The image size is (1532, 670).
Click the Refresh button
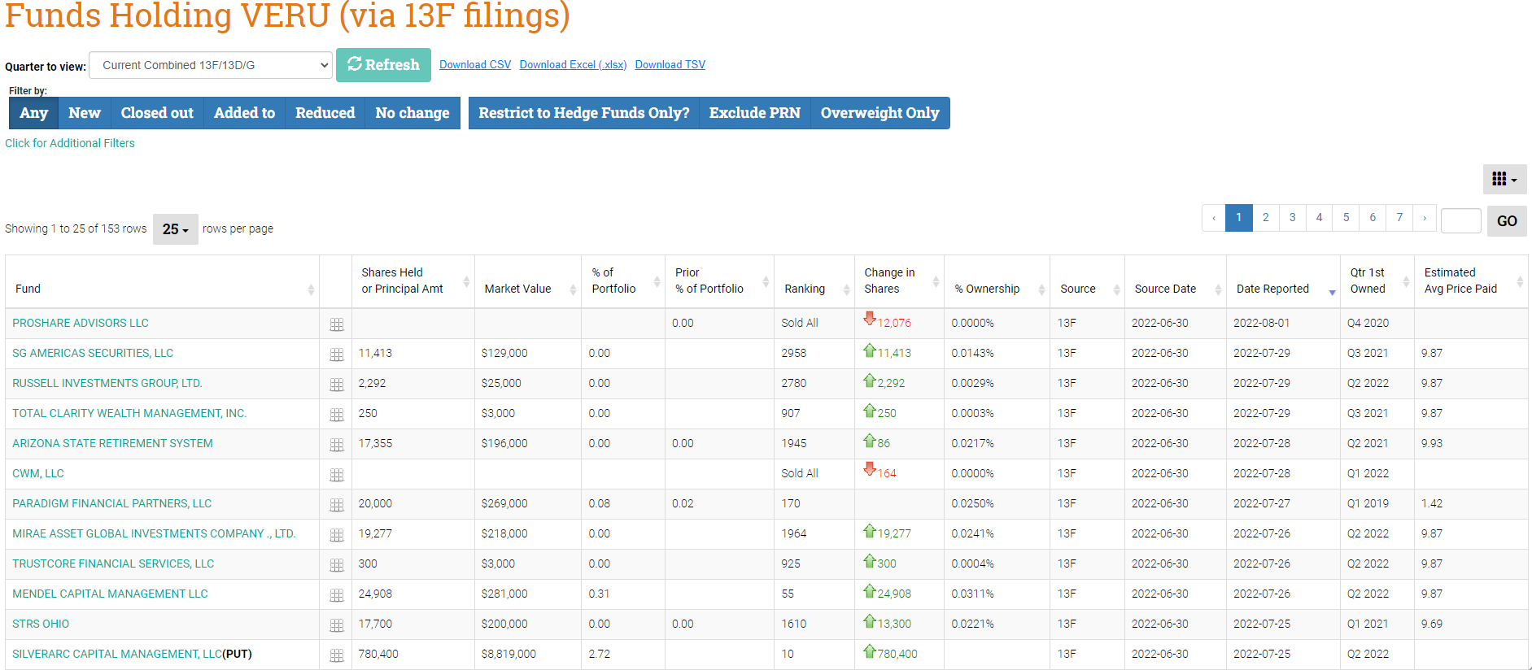(x=383, y=65)
